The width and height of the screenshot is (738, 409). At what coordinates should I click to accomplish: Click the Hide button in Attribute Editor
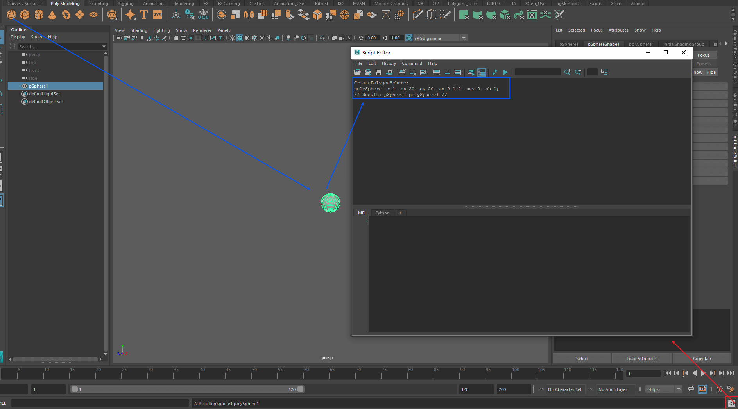(x=711, y=72)
